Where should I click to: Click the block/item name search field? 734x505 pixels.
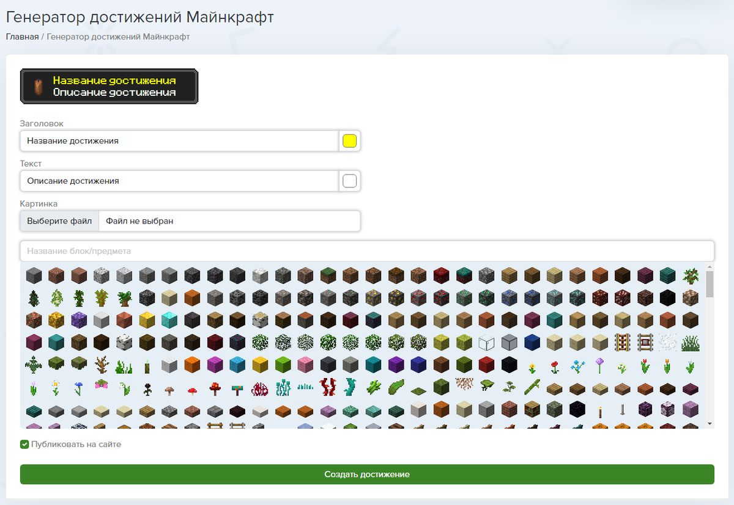click(367, 251)
